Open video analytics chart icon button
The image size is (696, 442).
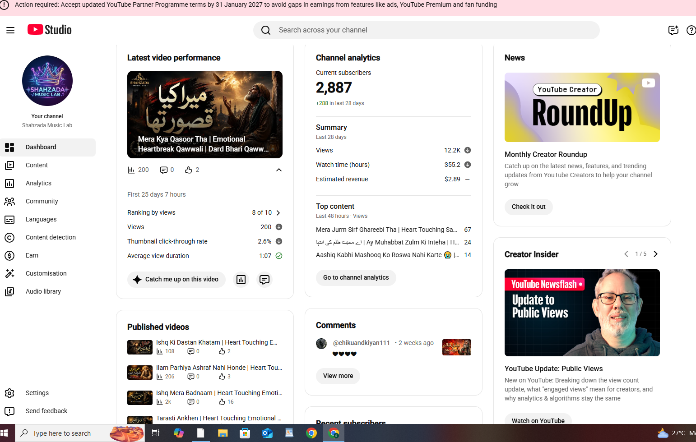point(241,280)
